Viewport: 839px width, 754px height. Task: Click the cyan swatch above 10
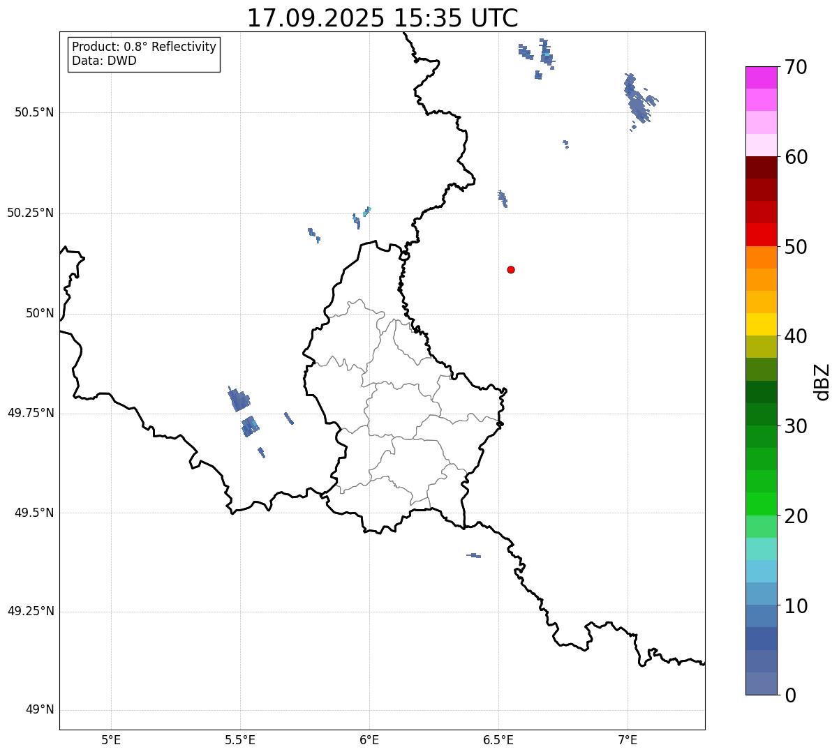click(x=761, y=571)
